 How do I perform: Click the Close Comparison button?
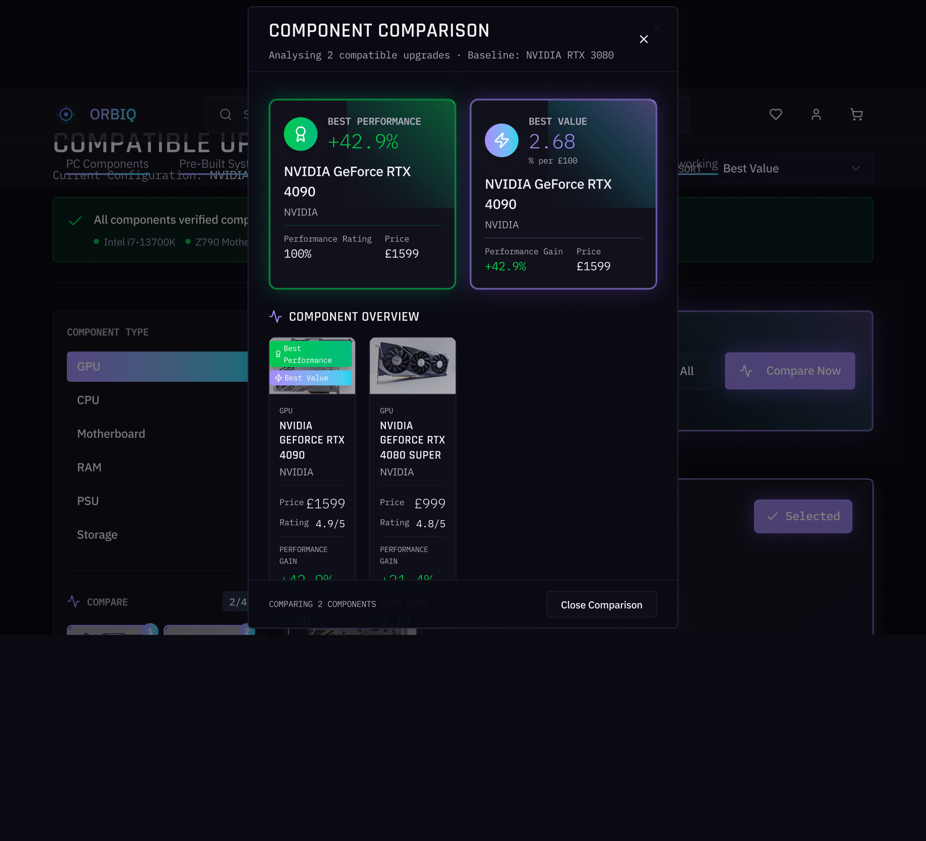[601, 604]
